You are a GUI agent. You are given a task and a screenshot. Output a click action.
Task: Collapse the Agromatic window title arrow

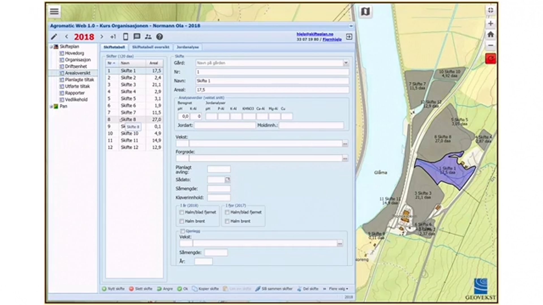(x=351, y=26)
